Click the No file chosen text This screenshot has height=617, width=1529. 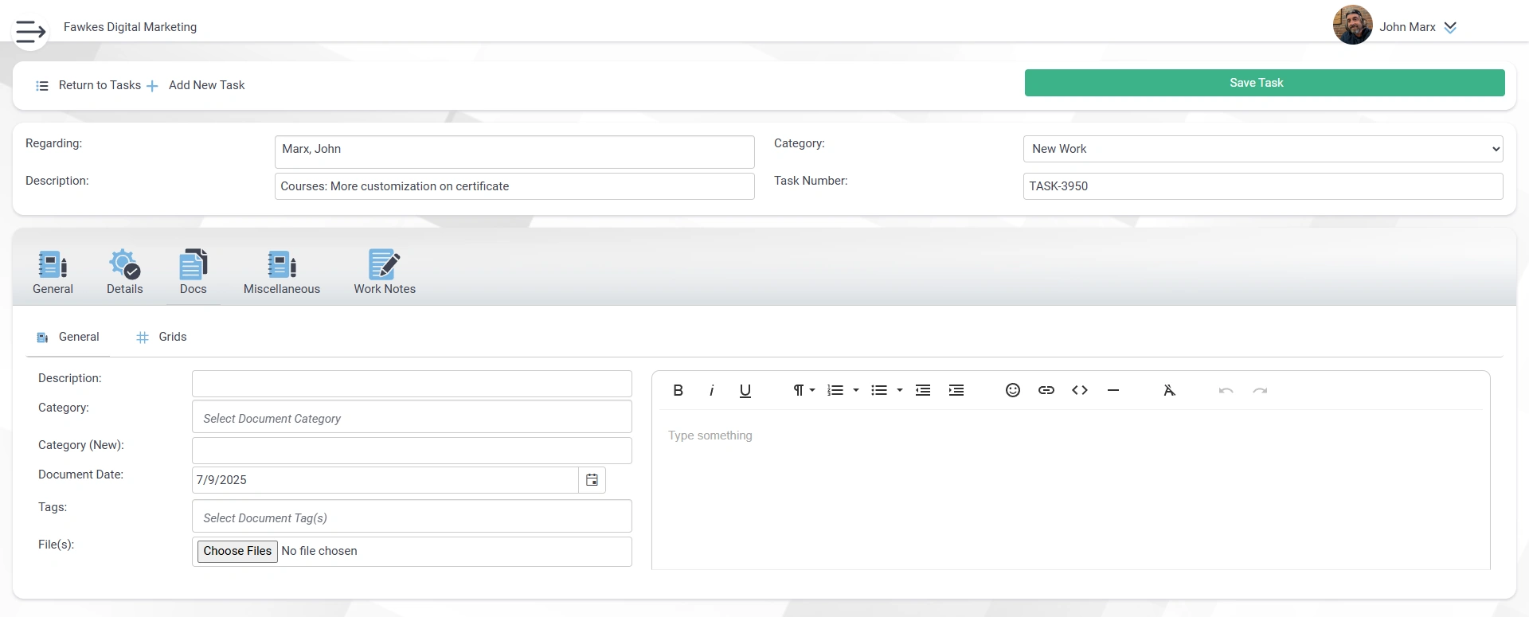(x=319, y=551)
